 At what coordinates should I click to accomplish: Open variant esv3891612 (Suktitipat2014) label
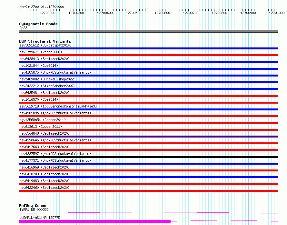pos(45,45)
